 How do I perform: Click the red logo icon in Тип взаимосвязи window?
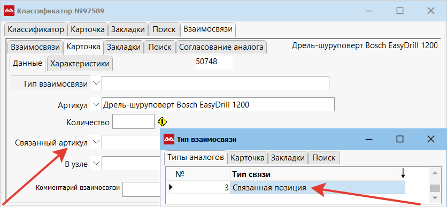click(169, 139)
